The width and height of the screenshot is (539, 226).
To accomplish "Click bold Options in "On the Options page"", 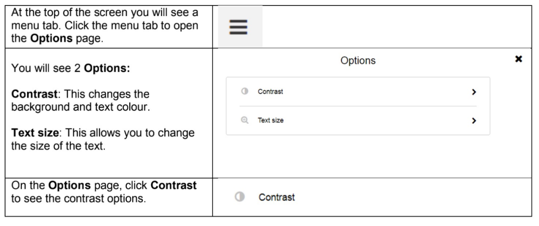I will click(x=69, y=186).
